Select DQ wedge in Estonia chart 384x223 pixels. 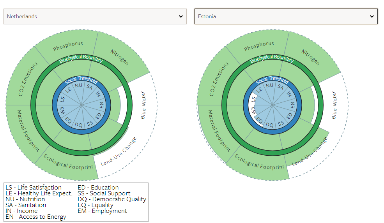click(x=269, y=125)
